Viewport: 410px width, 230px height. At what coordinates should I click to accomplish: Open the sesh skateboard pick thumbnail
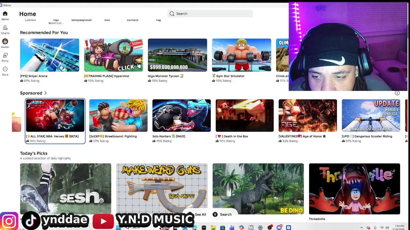click(66, 189)
